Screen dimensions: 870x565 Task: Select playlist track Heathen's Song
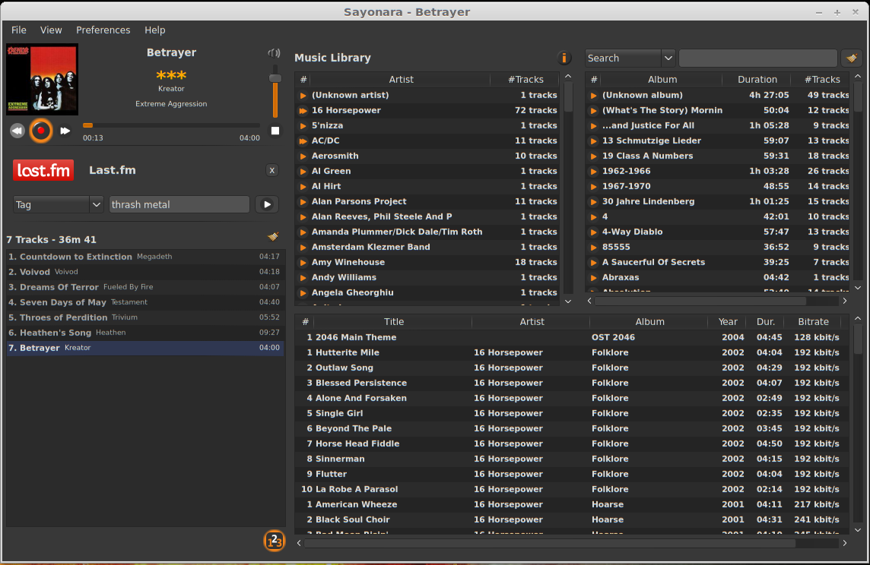click(144, 333)
